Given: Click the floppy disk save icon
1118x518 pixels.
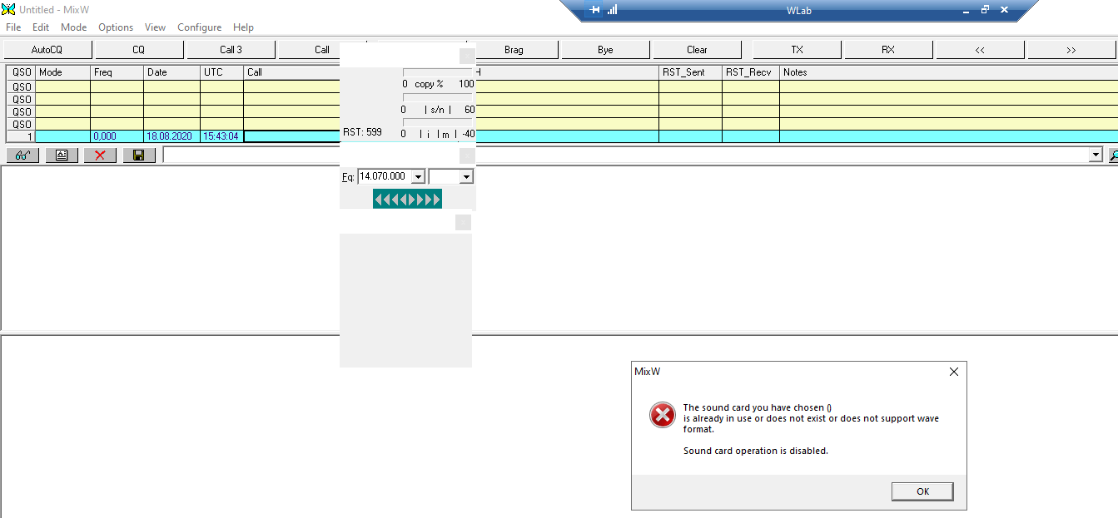Looking at the screenshot, I should 138,155.
